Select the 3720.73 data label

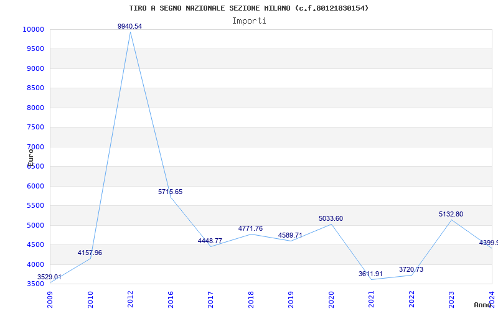coord(411,270)
